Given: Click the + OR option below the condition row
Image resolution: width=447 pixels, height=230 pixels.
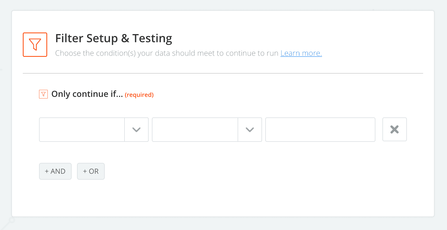Looking at the screenshot, I should click(x=91, y=171).
